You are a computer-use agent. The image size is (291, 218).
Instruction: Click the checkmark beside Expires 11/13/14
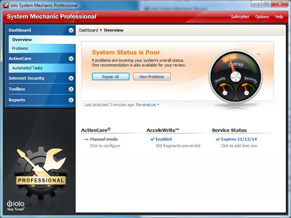[x=218, y=139]
